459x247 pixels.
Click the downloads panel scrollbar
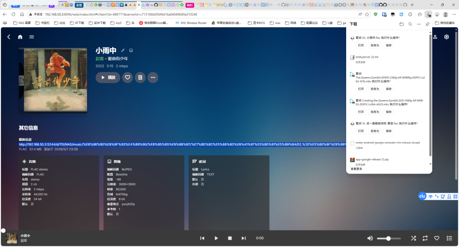coord(430,96)
